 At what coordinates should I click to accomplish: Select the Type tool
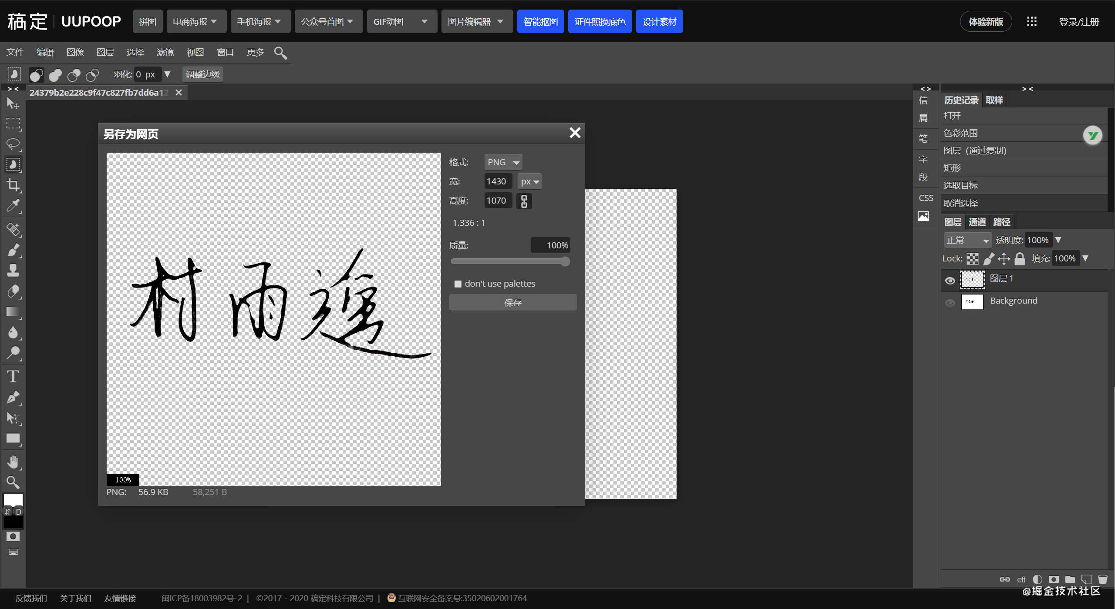[13, 376]
